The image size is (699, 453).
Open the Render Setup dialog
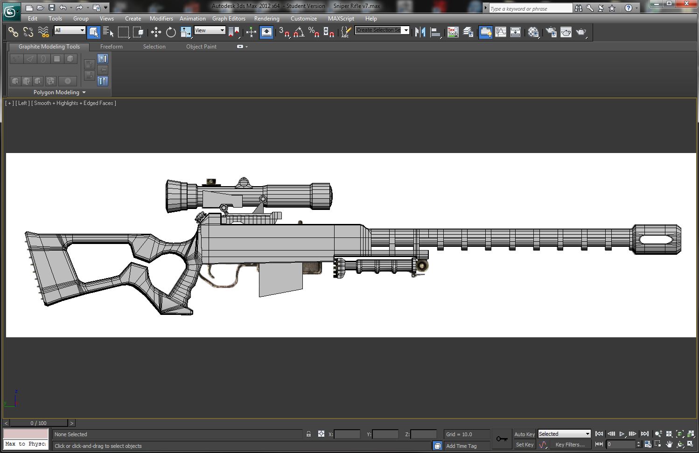[x=552, y=32]
